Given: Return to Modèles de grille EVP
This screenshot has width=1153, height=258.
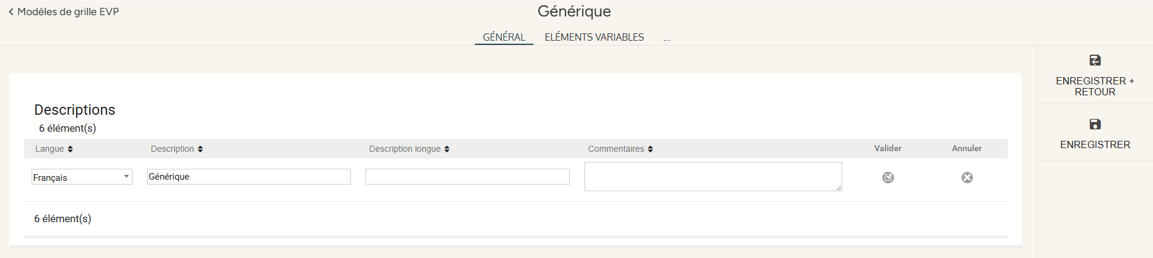Looking at the screenshot, I should pyautogui.click(x=68, y=12).
